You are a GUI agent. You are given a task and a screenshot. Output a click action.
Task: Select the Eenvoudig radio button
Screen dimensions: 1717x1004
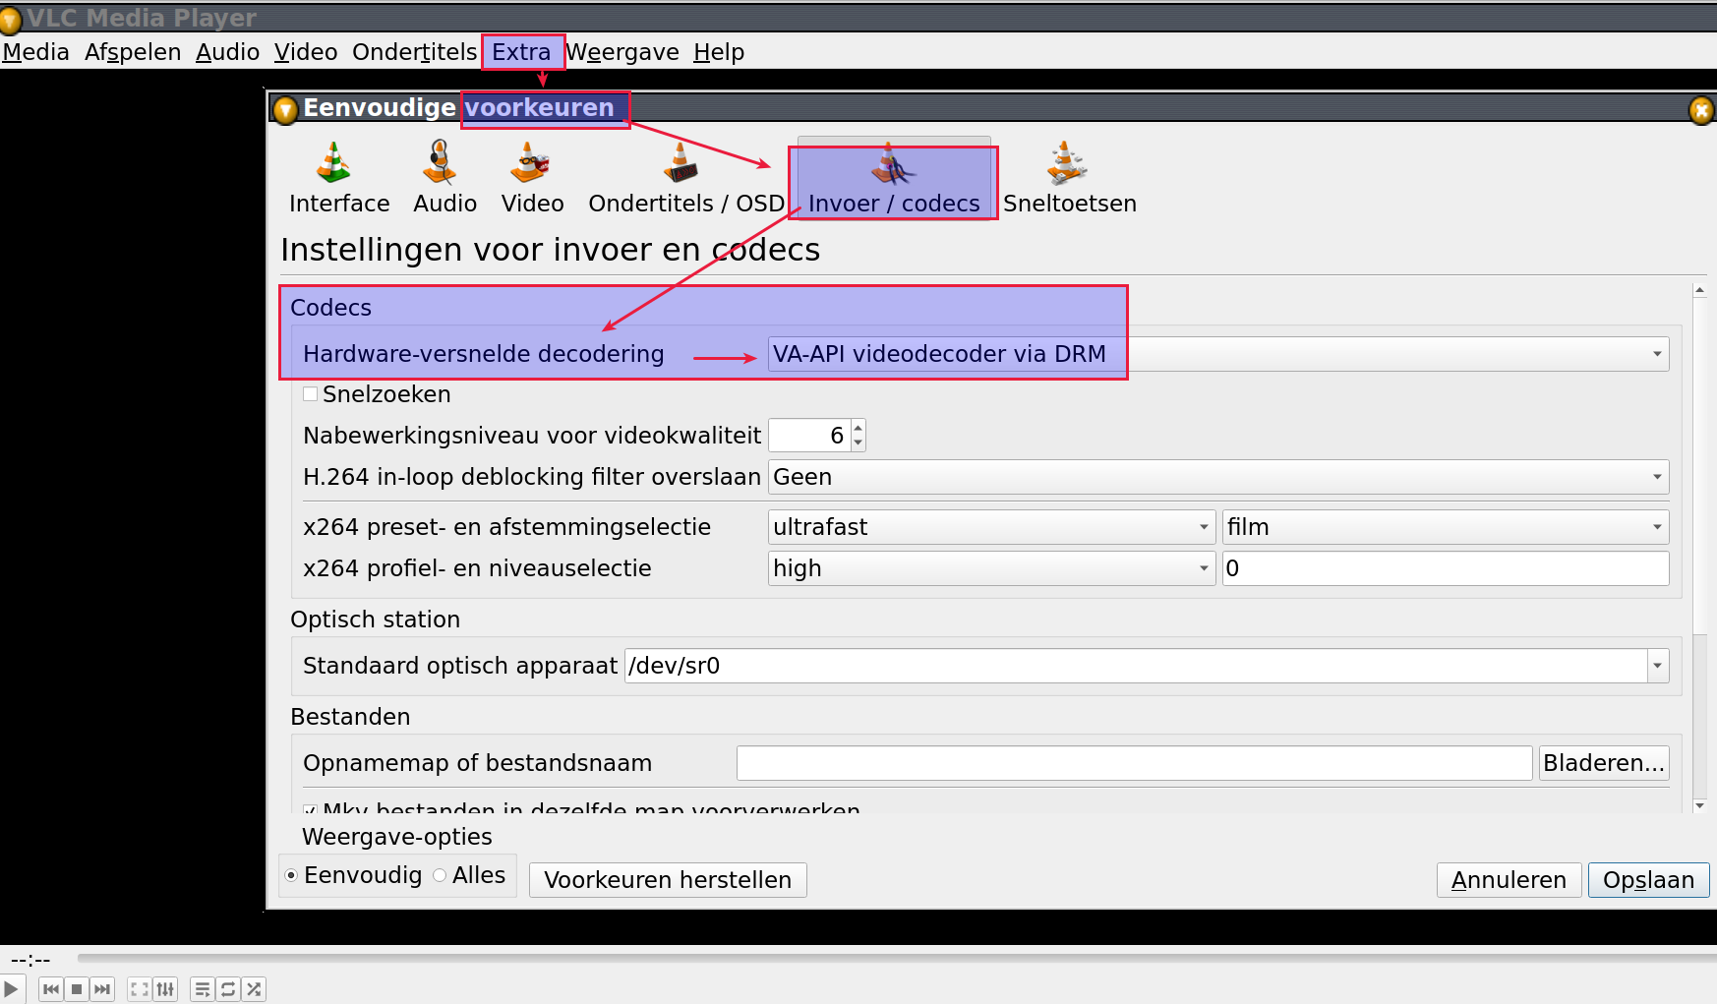291,875
